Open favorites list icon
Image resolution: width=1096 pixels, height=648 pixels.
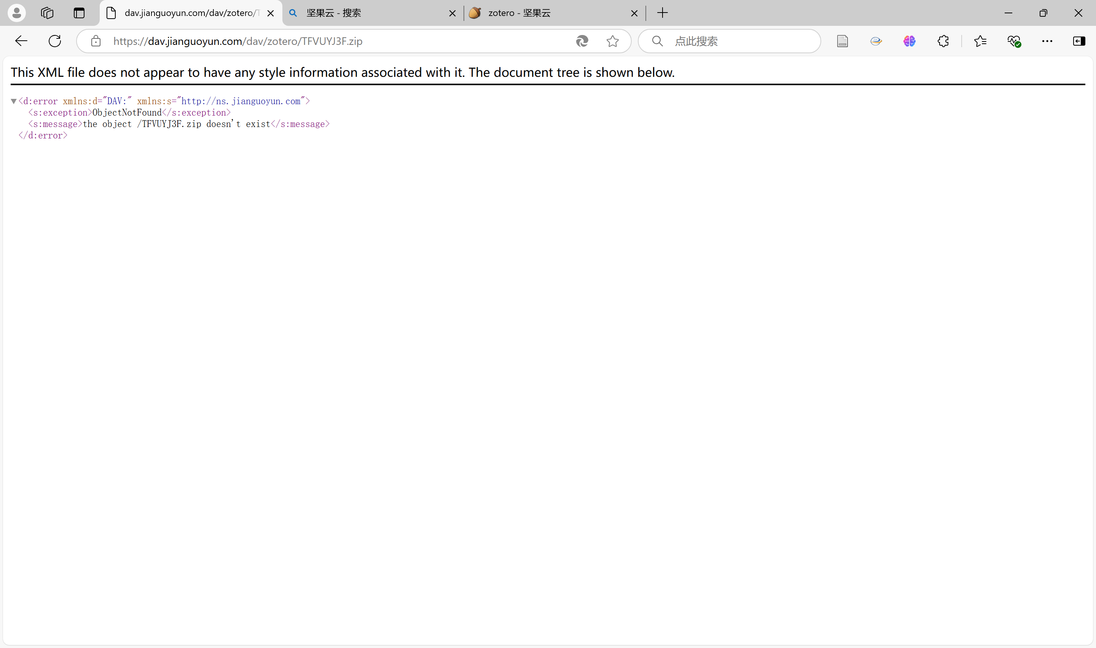click(x=980, y=41)
